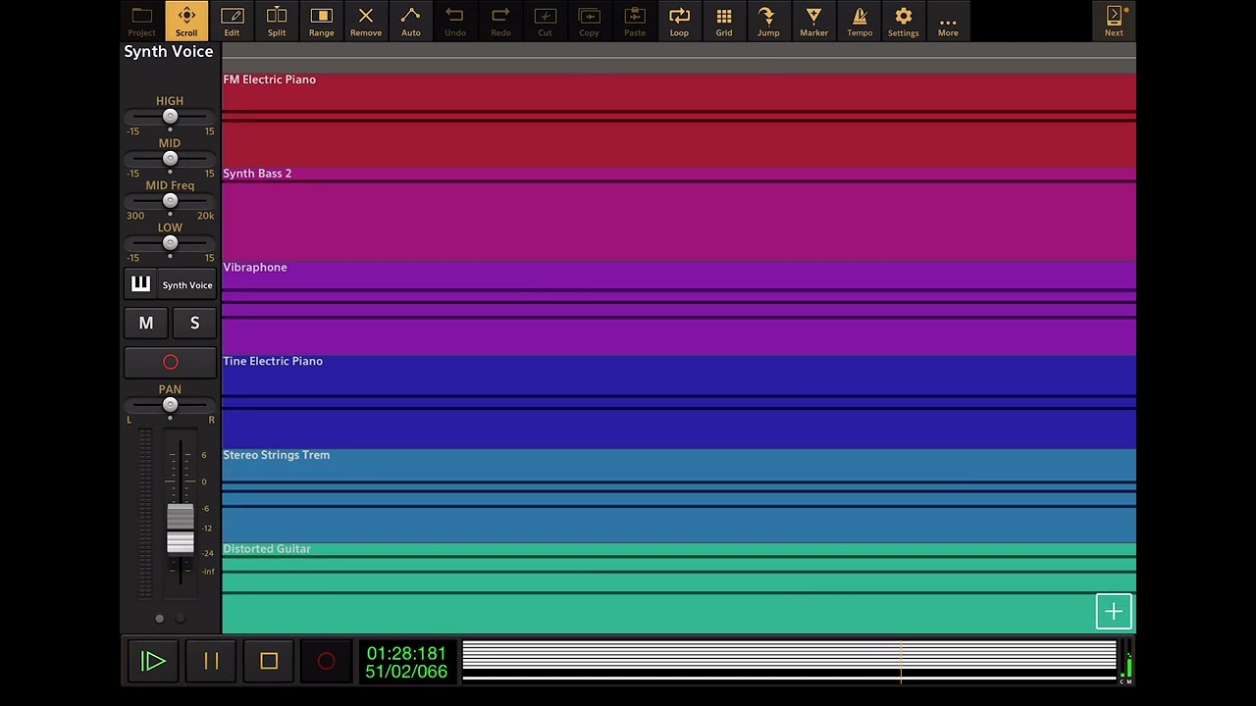The image size is (1256, 706).
Task: Select the Distorted Guitar track
Action: click(679, 588)
